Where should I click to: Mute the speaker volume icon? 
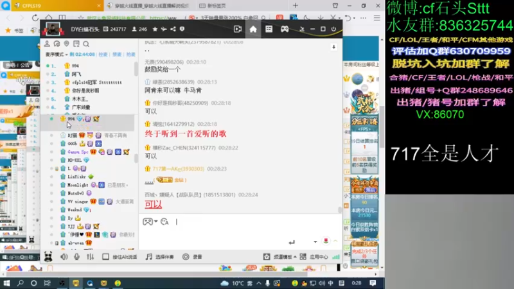click(64, 257)
